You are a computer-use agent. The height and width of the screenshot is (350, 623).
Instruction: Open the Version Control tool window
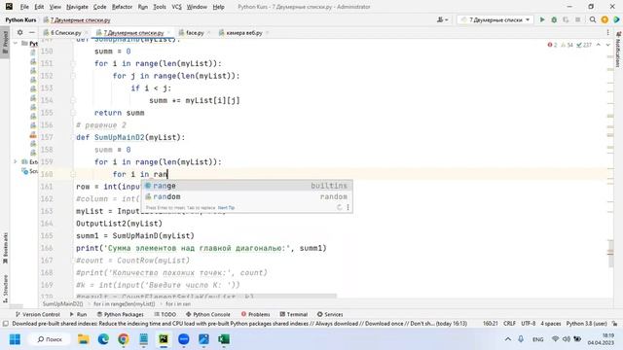tap(37, 314)
